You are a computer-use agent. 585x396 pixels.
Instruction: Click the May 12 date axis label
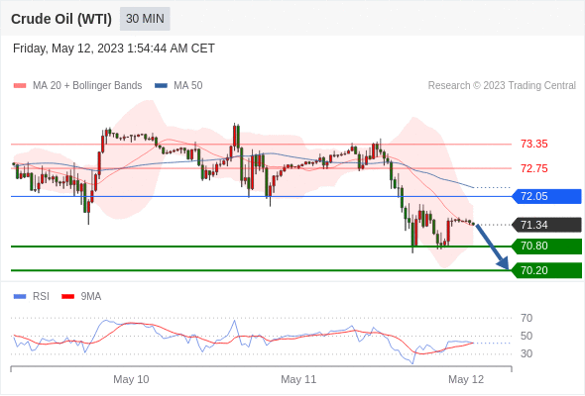coord(466,379)
